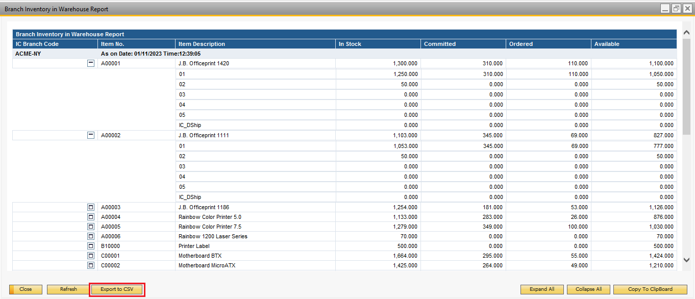Maximize the report window
695x299 pixels.
tap(676, 9)
